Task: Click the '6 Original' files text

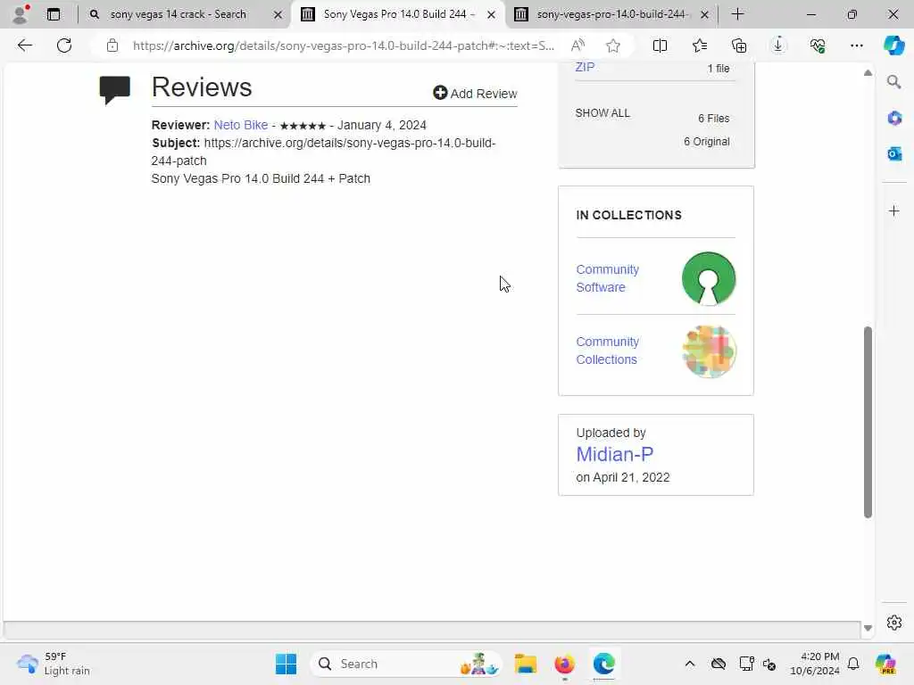Action: pos(707,142)
